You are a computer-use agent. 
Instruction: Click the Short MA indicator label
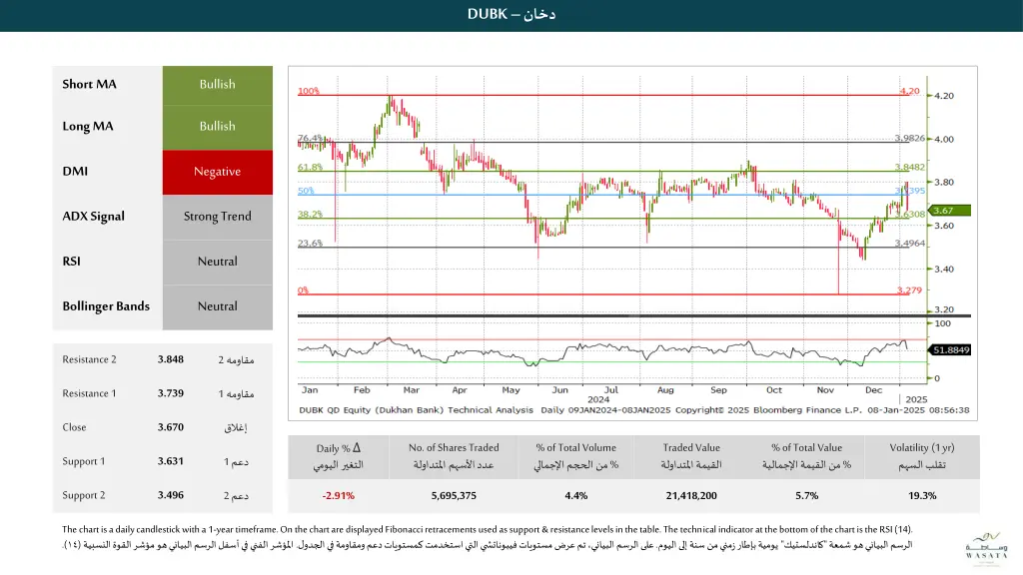point(89,84)
